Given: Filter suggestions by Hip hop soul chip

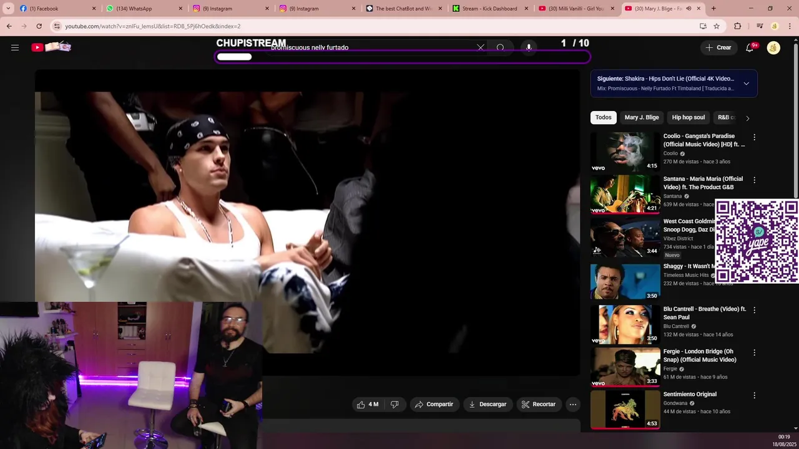Looking at the screenshot, I should (x=688, y=117).
